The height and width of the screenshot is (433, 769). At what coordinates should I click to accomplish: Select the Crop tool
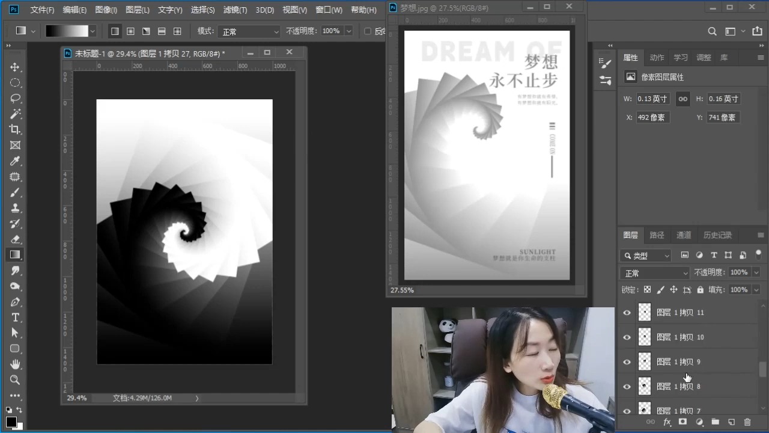pos(15,129)
